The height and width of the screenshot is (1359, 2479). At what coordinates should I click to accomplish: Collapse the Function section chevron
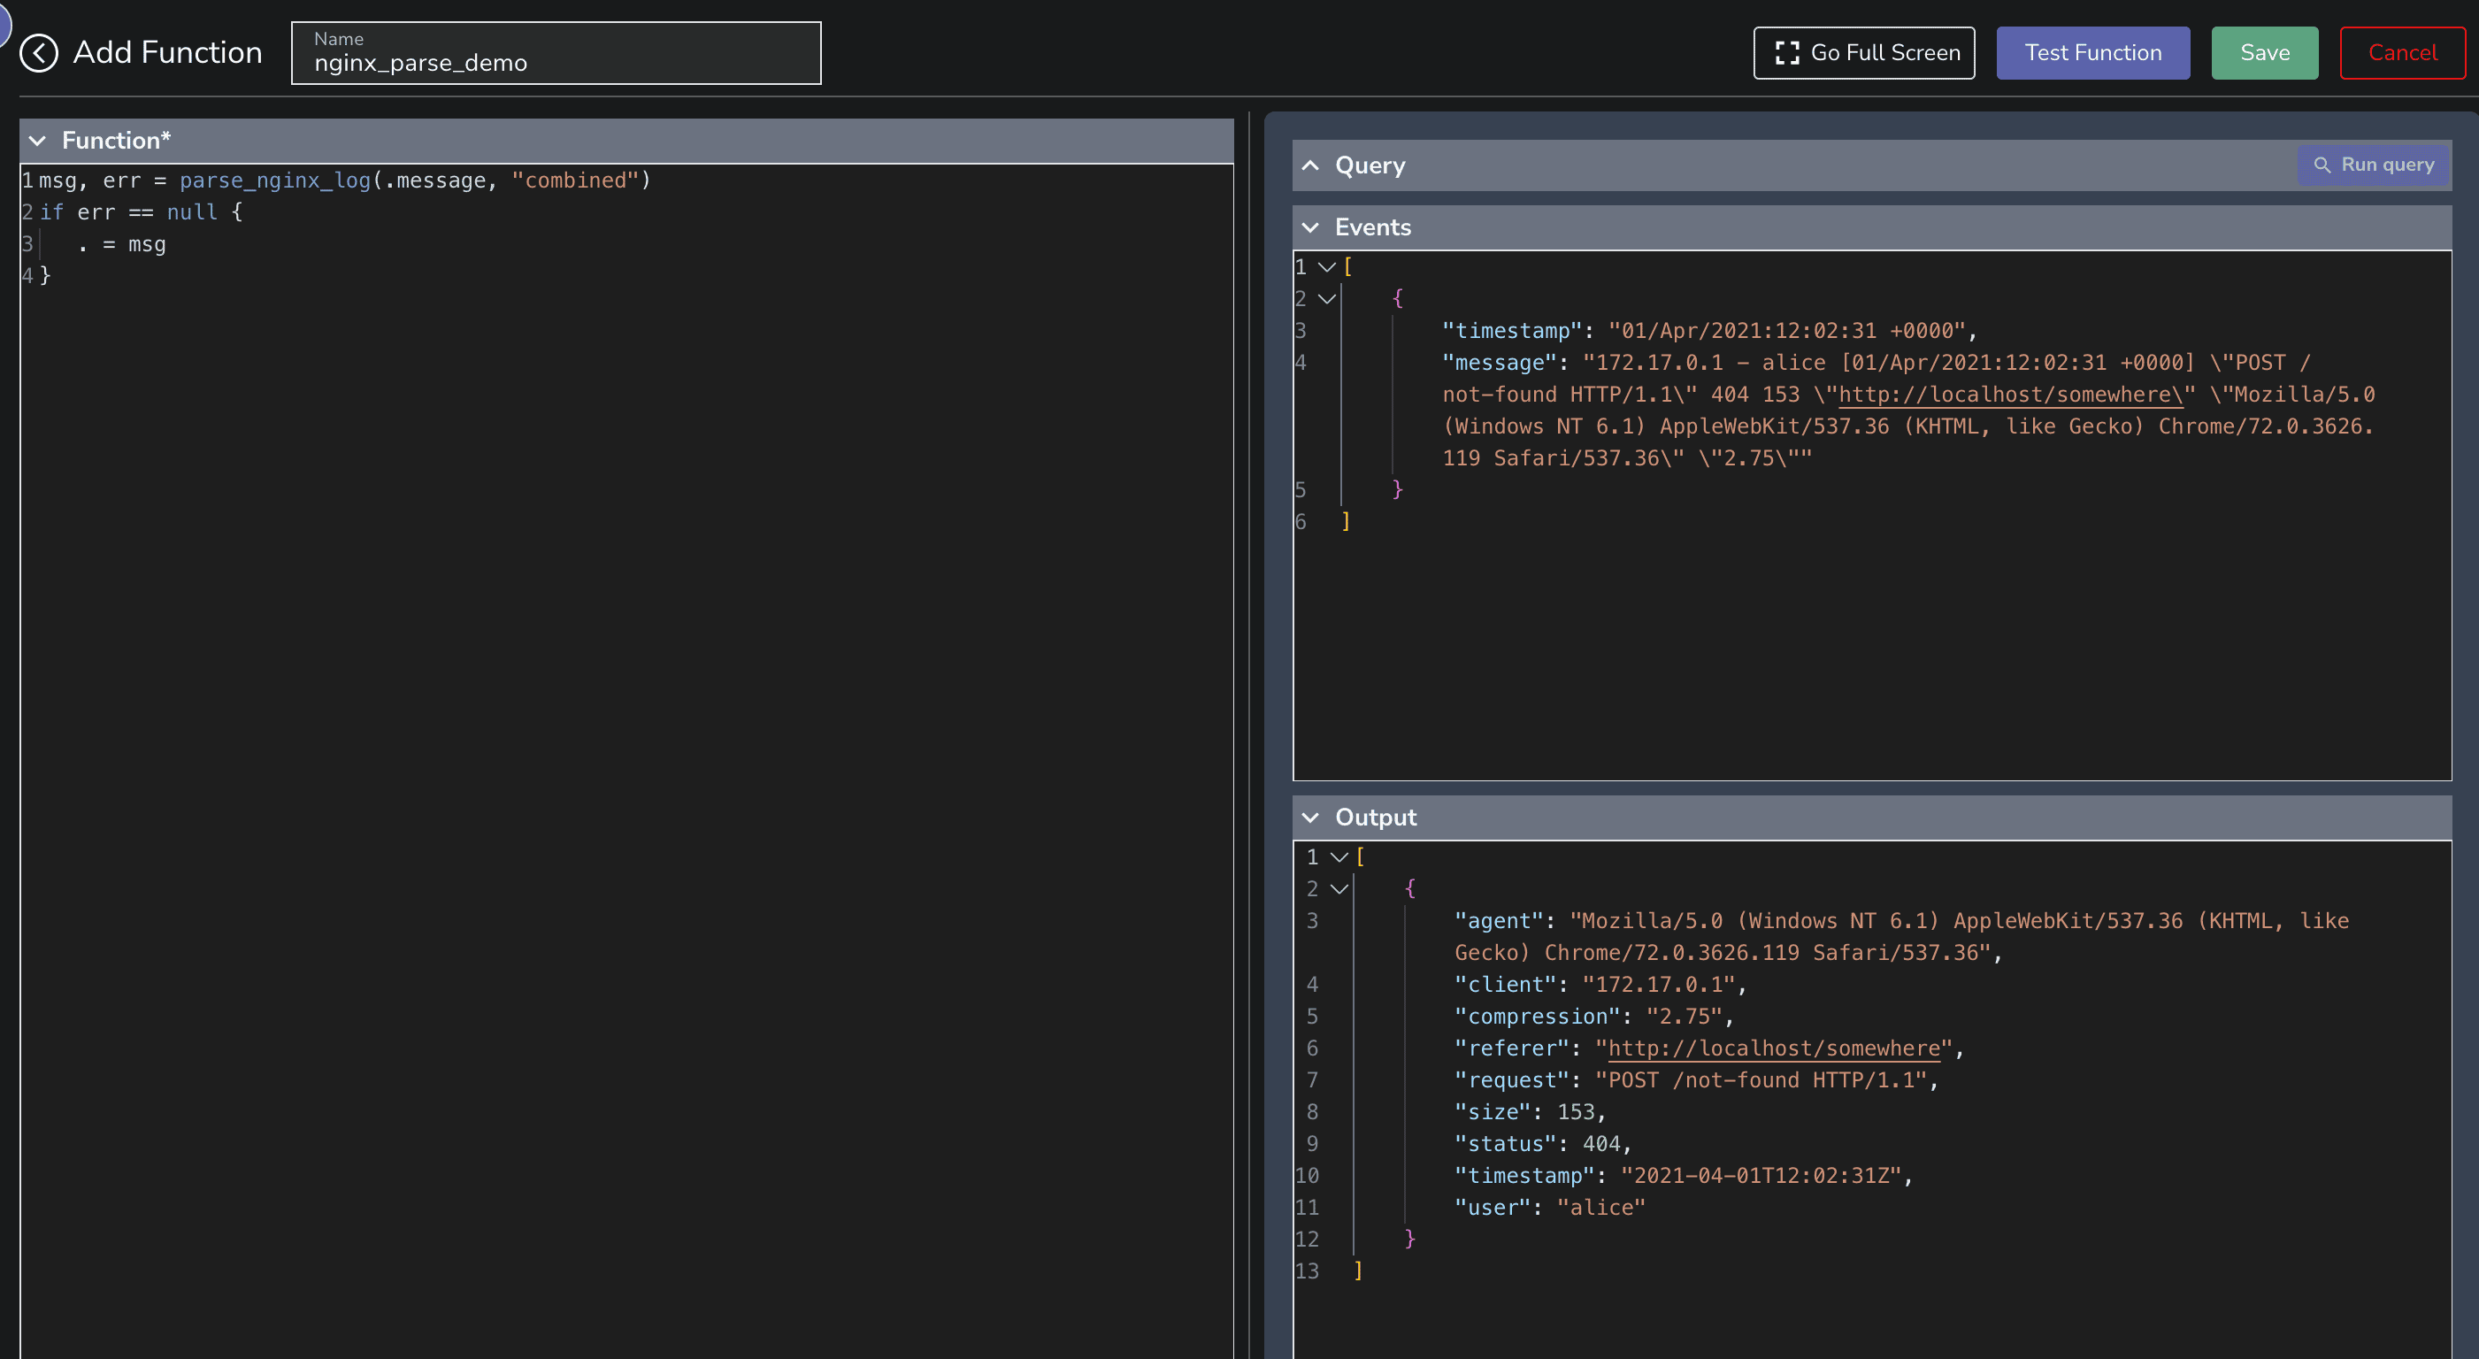pyautogui.click(x=37, y=141)
